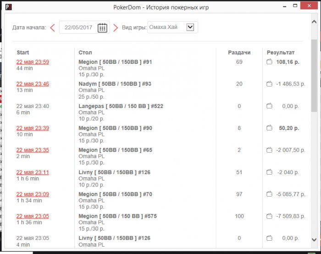Go to previous date with left arrow
Image resolution: width=321 pixels, height=254 pixels.
[52, 28]
